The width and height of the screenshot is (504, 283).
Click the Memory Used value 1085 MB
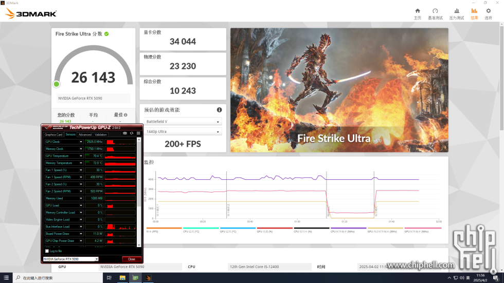coord(94,198)
